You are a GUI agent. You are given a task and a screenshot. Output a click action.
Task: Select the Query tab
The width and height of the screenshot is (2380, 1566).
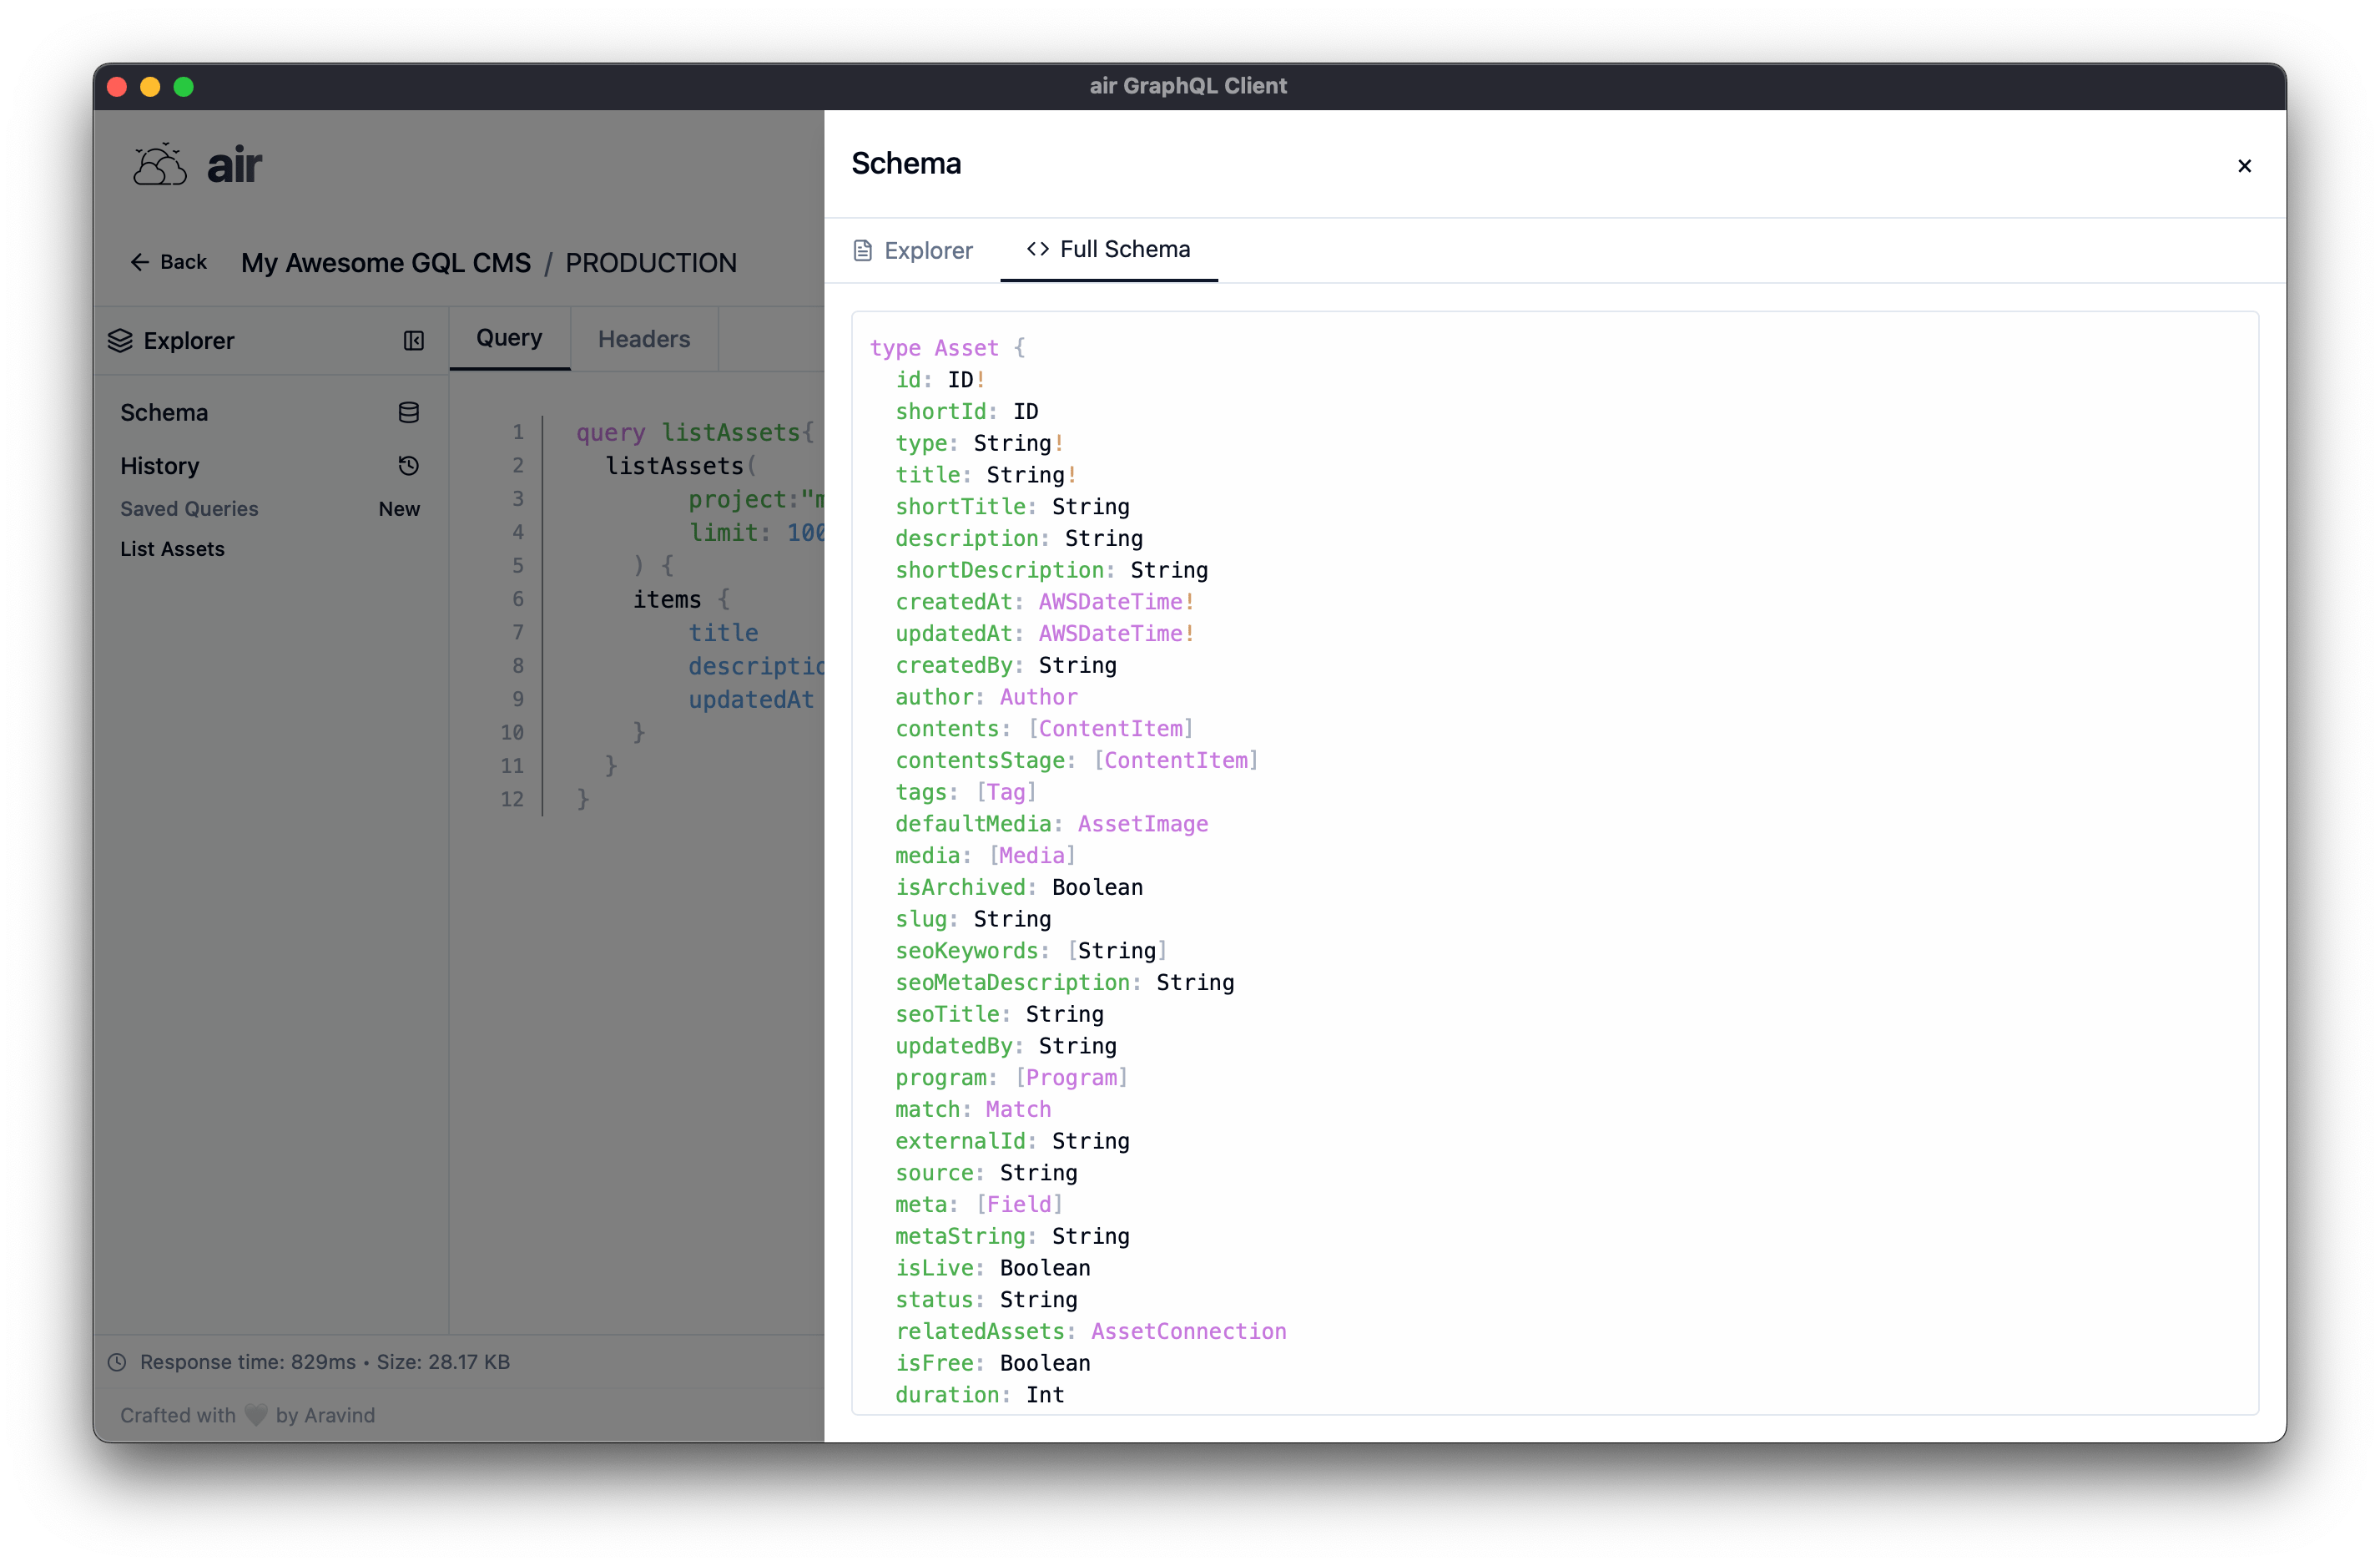509,338
